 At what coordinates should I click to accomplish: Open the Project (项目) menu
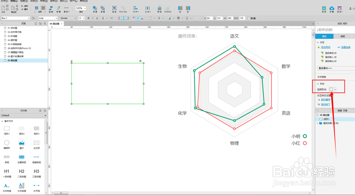(34, 1)
